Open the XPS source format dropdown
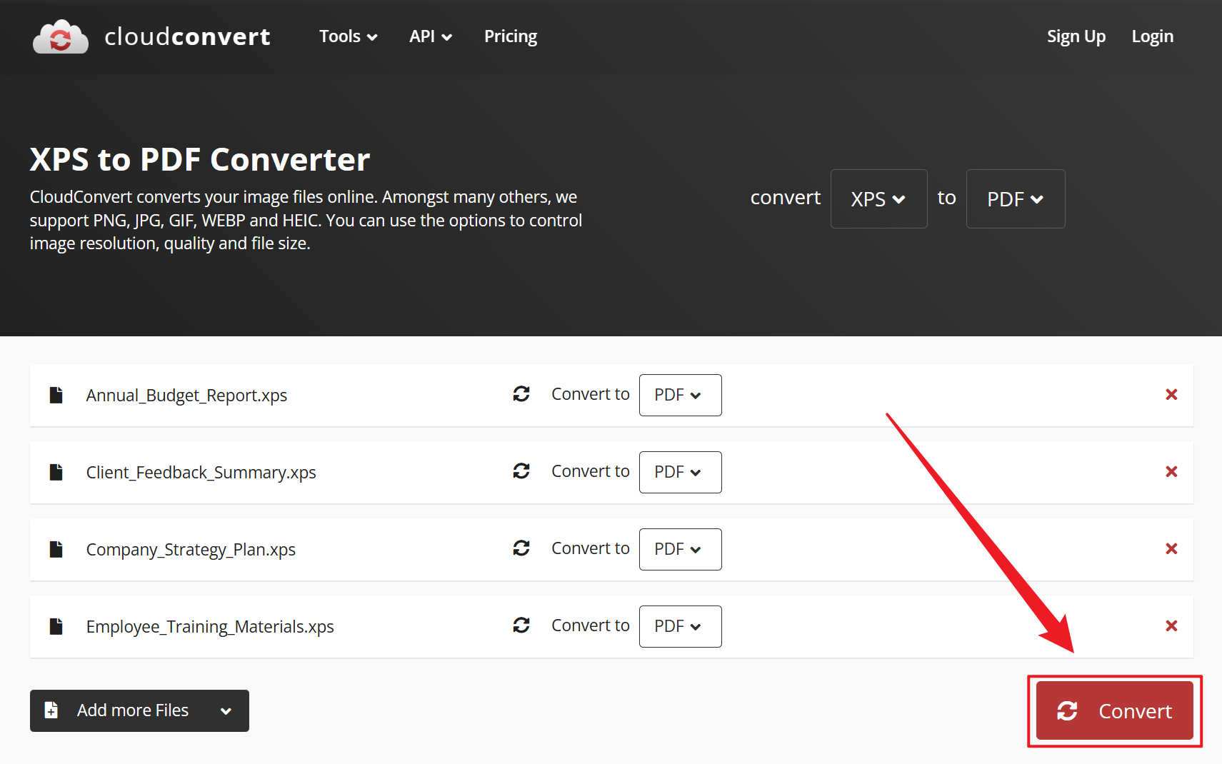1222x764 pixels. pyautogui.click(x=878, y=199)
